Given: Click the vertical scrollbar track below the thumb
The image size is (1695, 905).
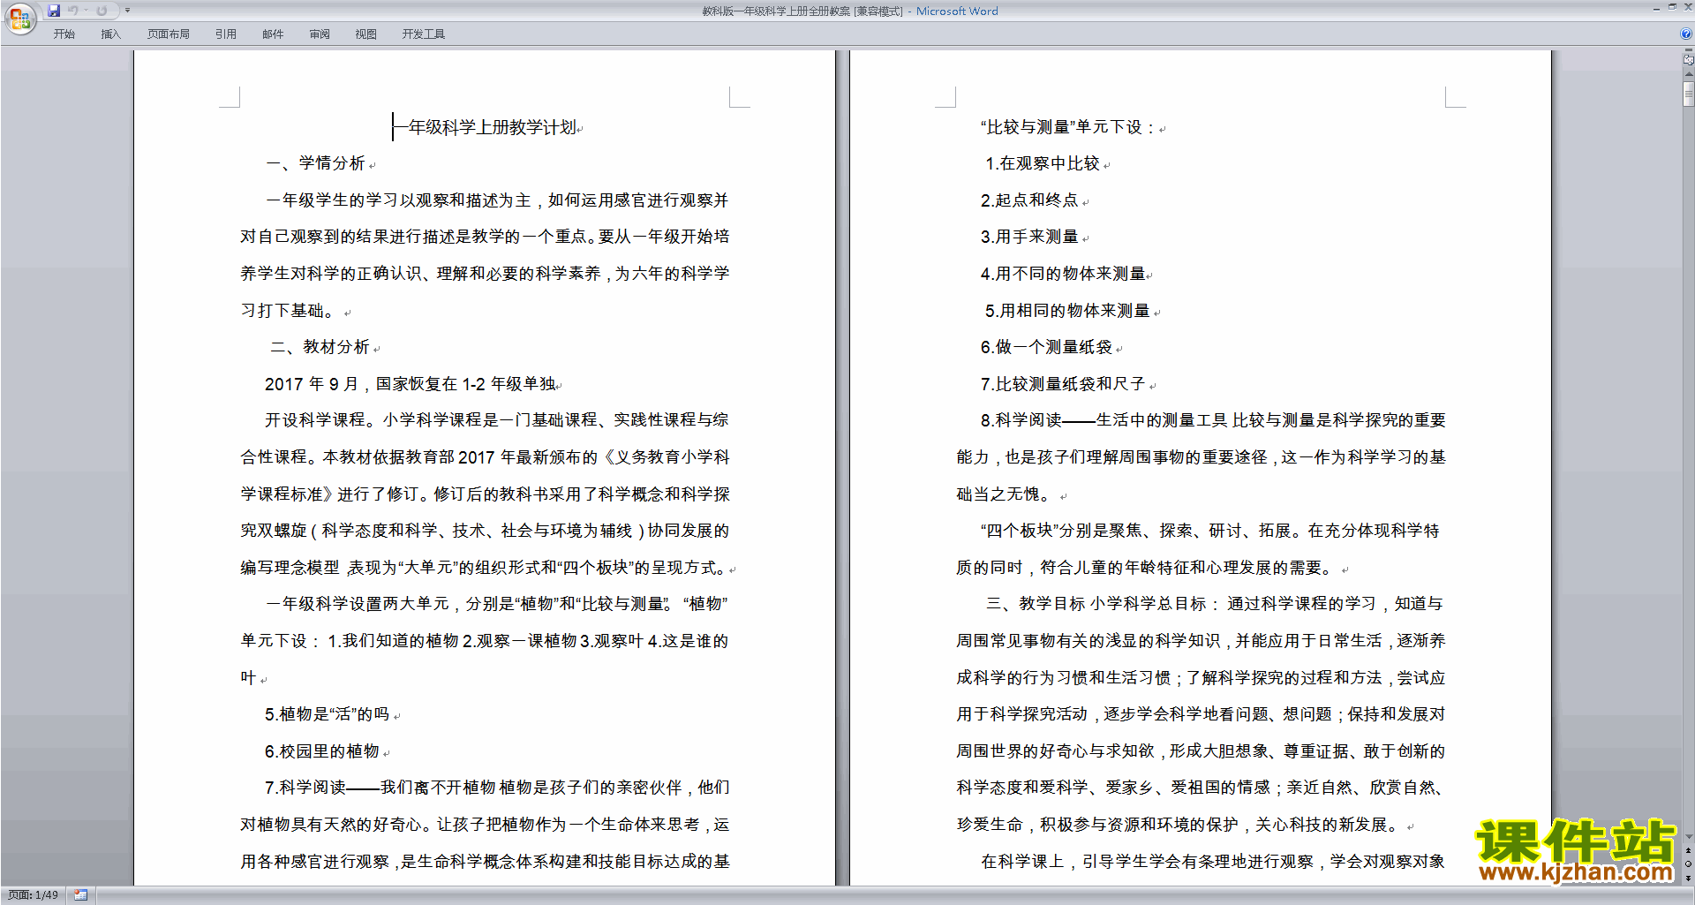Looking at the screenshot, I should click(1689, 468).
